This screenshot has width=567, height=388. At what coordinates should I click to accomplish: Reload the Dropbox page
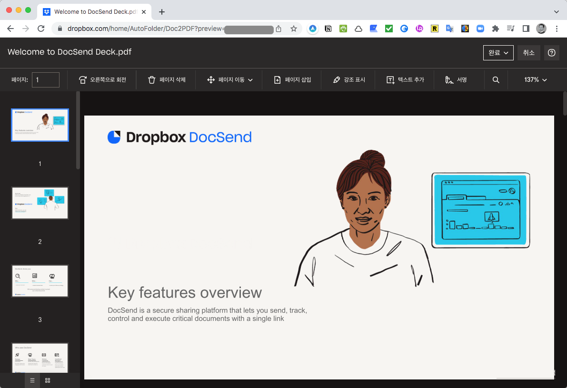(41, 29)
